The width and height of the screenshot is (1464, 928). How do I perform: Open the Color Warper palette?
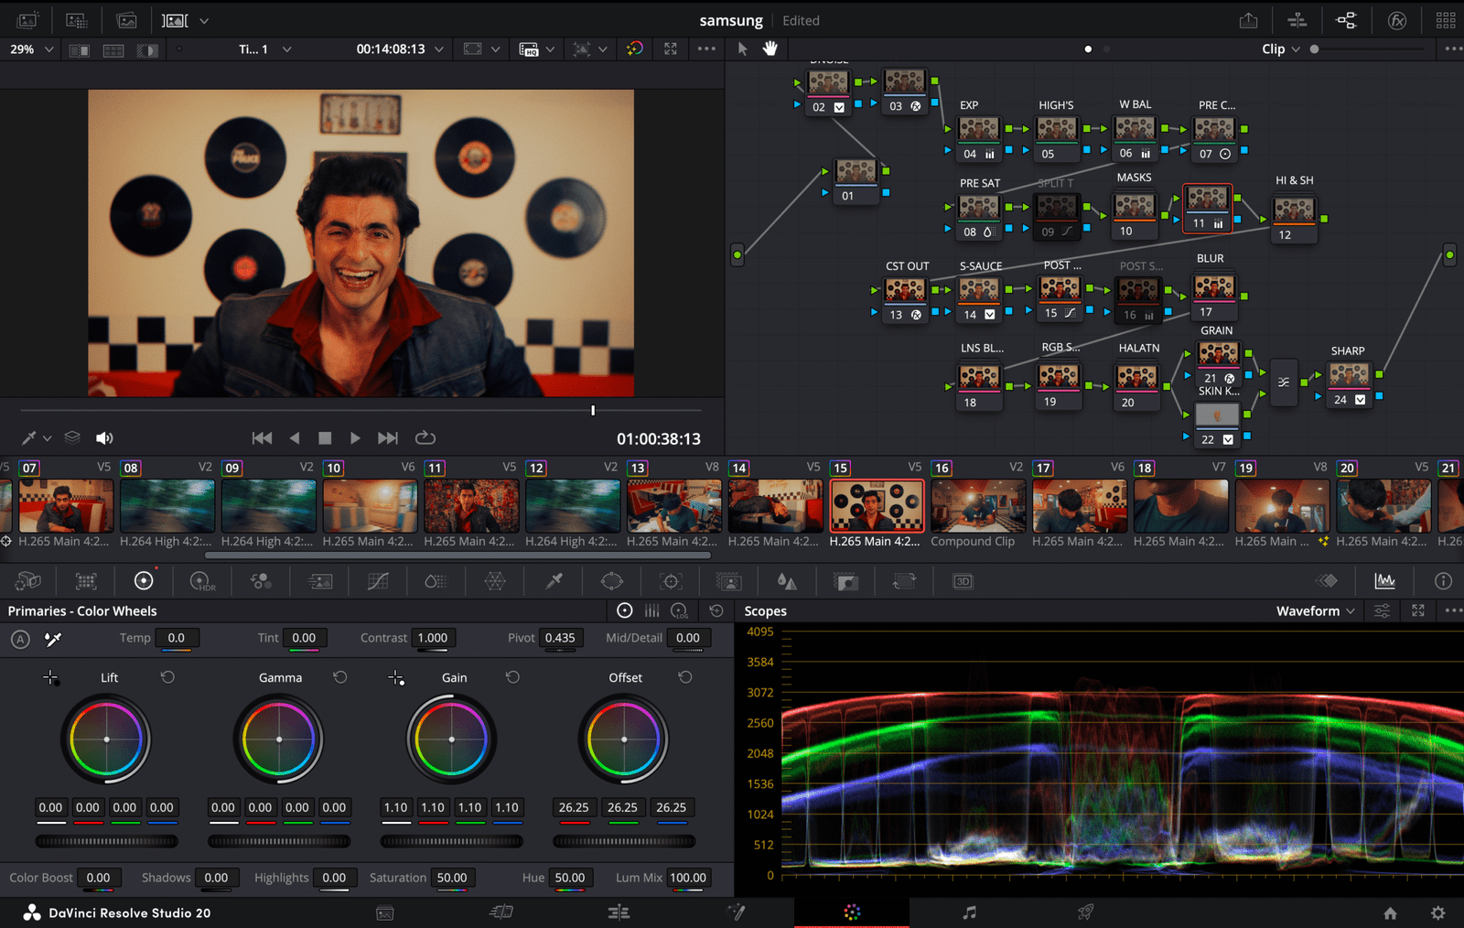pos(494,581)
